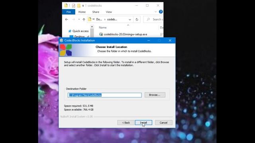The width and height of the screenshot is (255, 143).
Task: Click the 'Do...' breadcrumb in address bar
Action: tap(99, 19)
